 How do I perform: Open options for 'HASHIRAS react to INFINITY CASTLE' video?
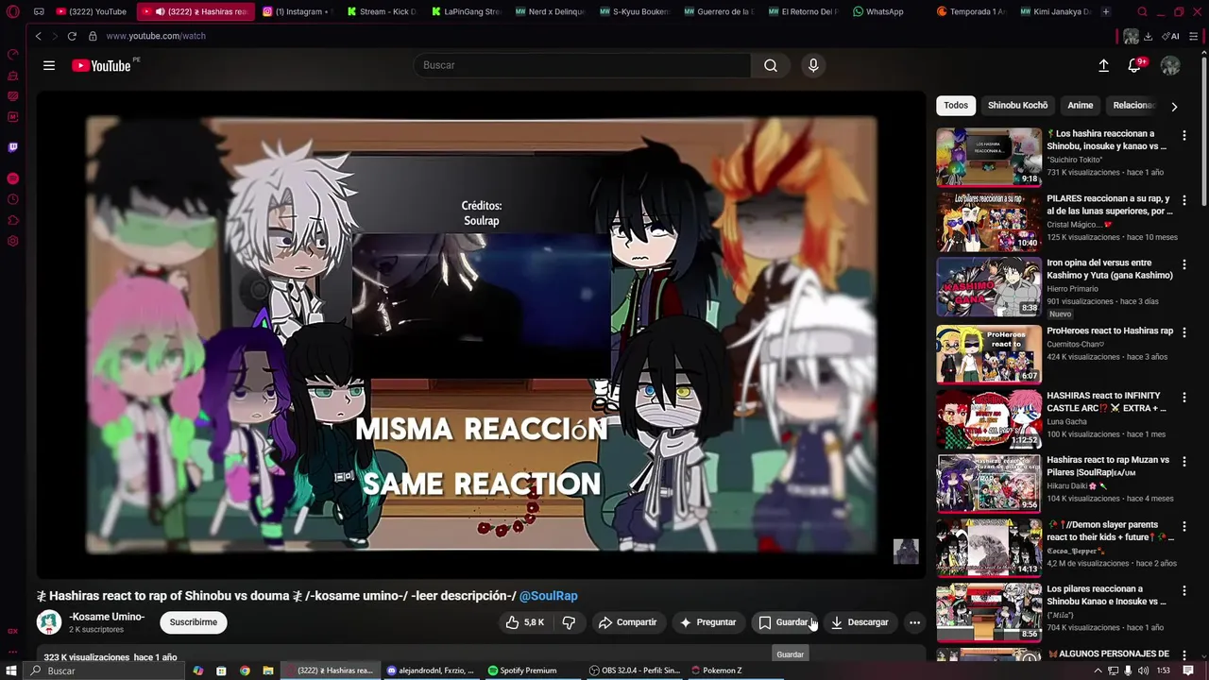[1183, 398]
